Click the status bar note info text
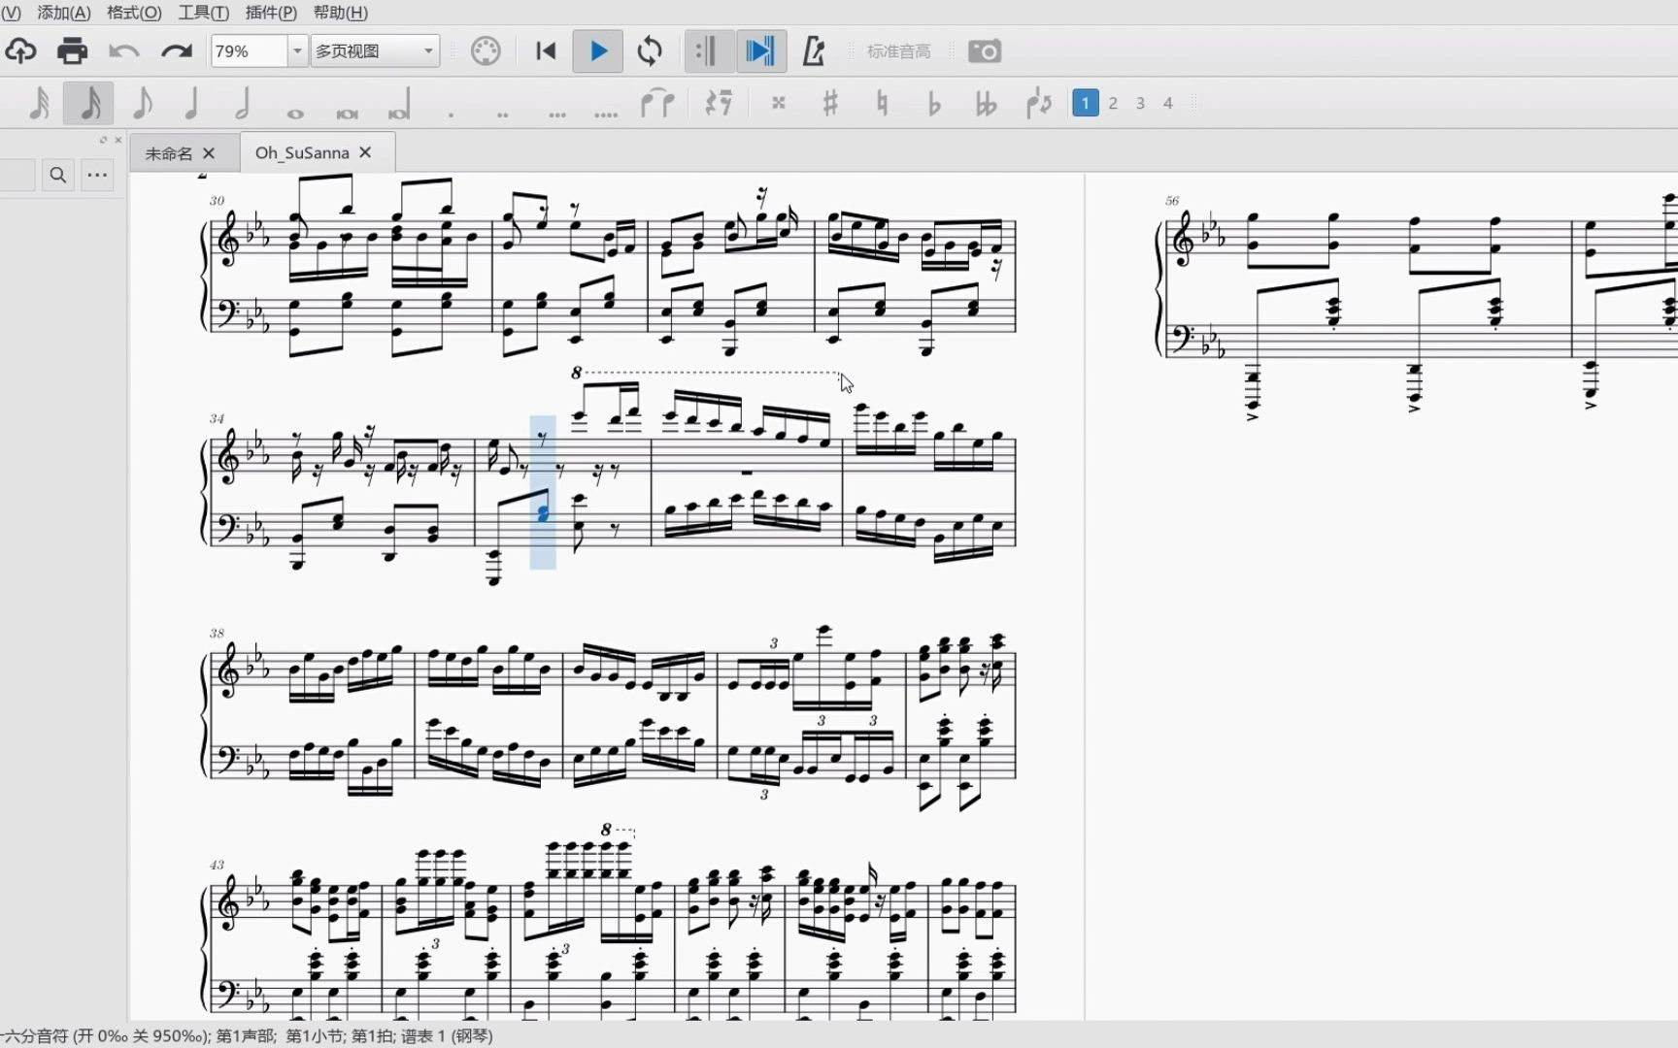 pyautogui.click(x=247, y=1035)
